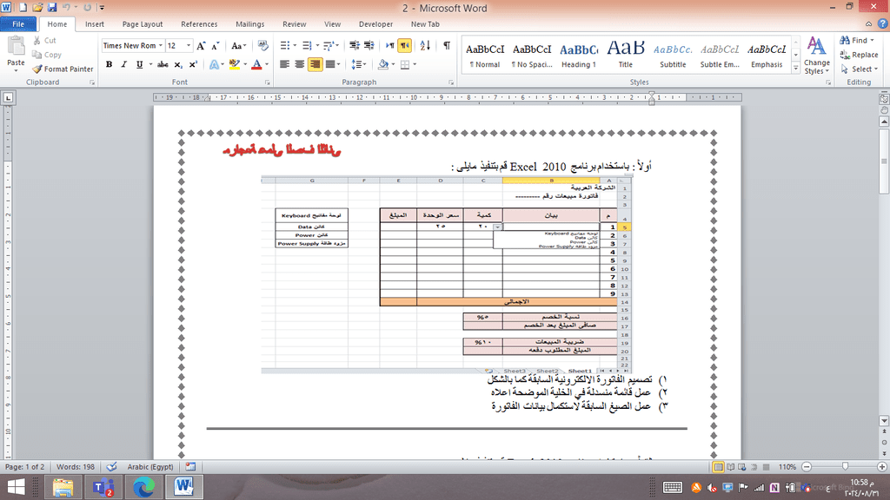Toggle subscript formatting
Image resolution: width=890 pixels, height=500 pixels.
pos(177,64)
